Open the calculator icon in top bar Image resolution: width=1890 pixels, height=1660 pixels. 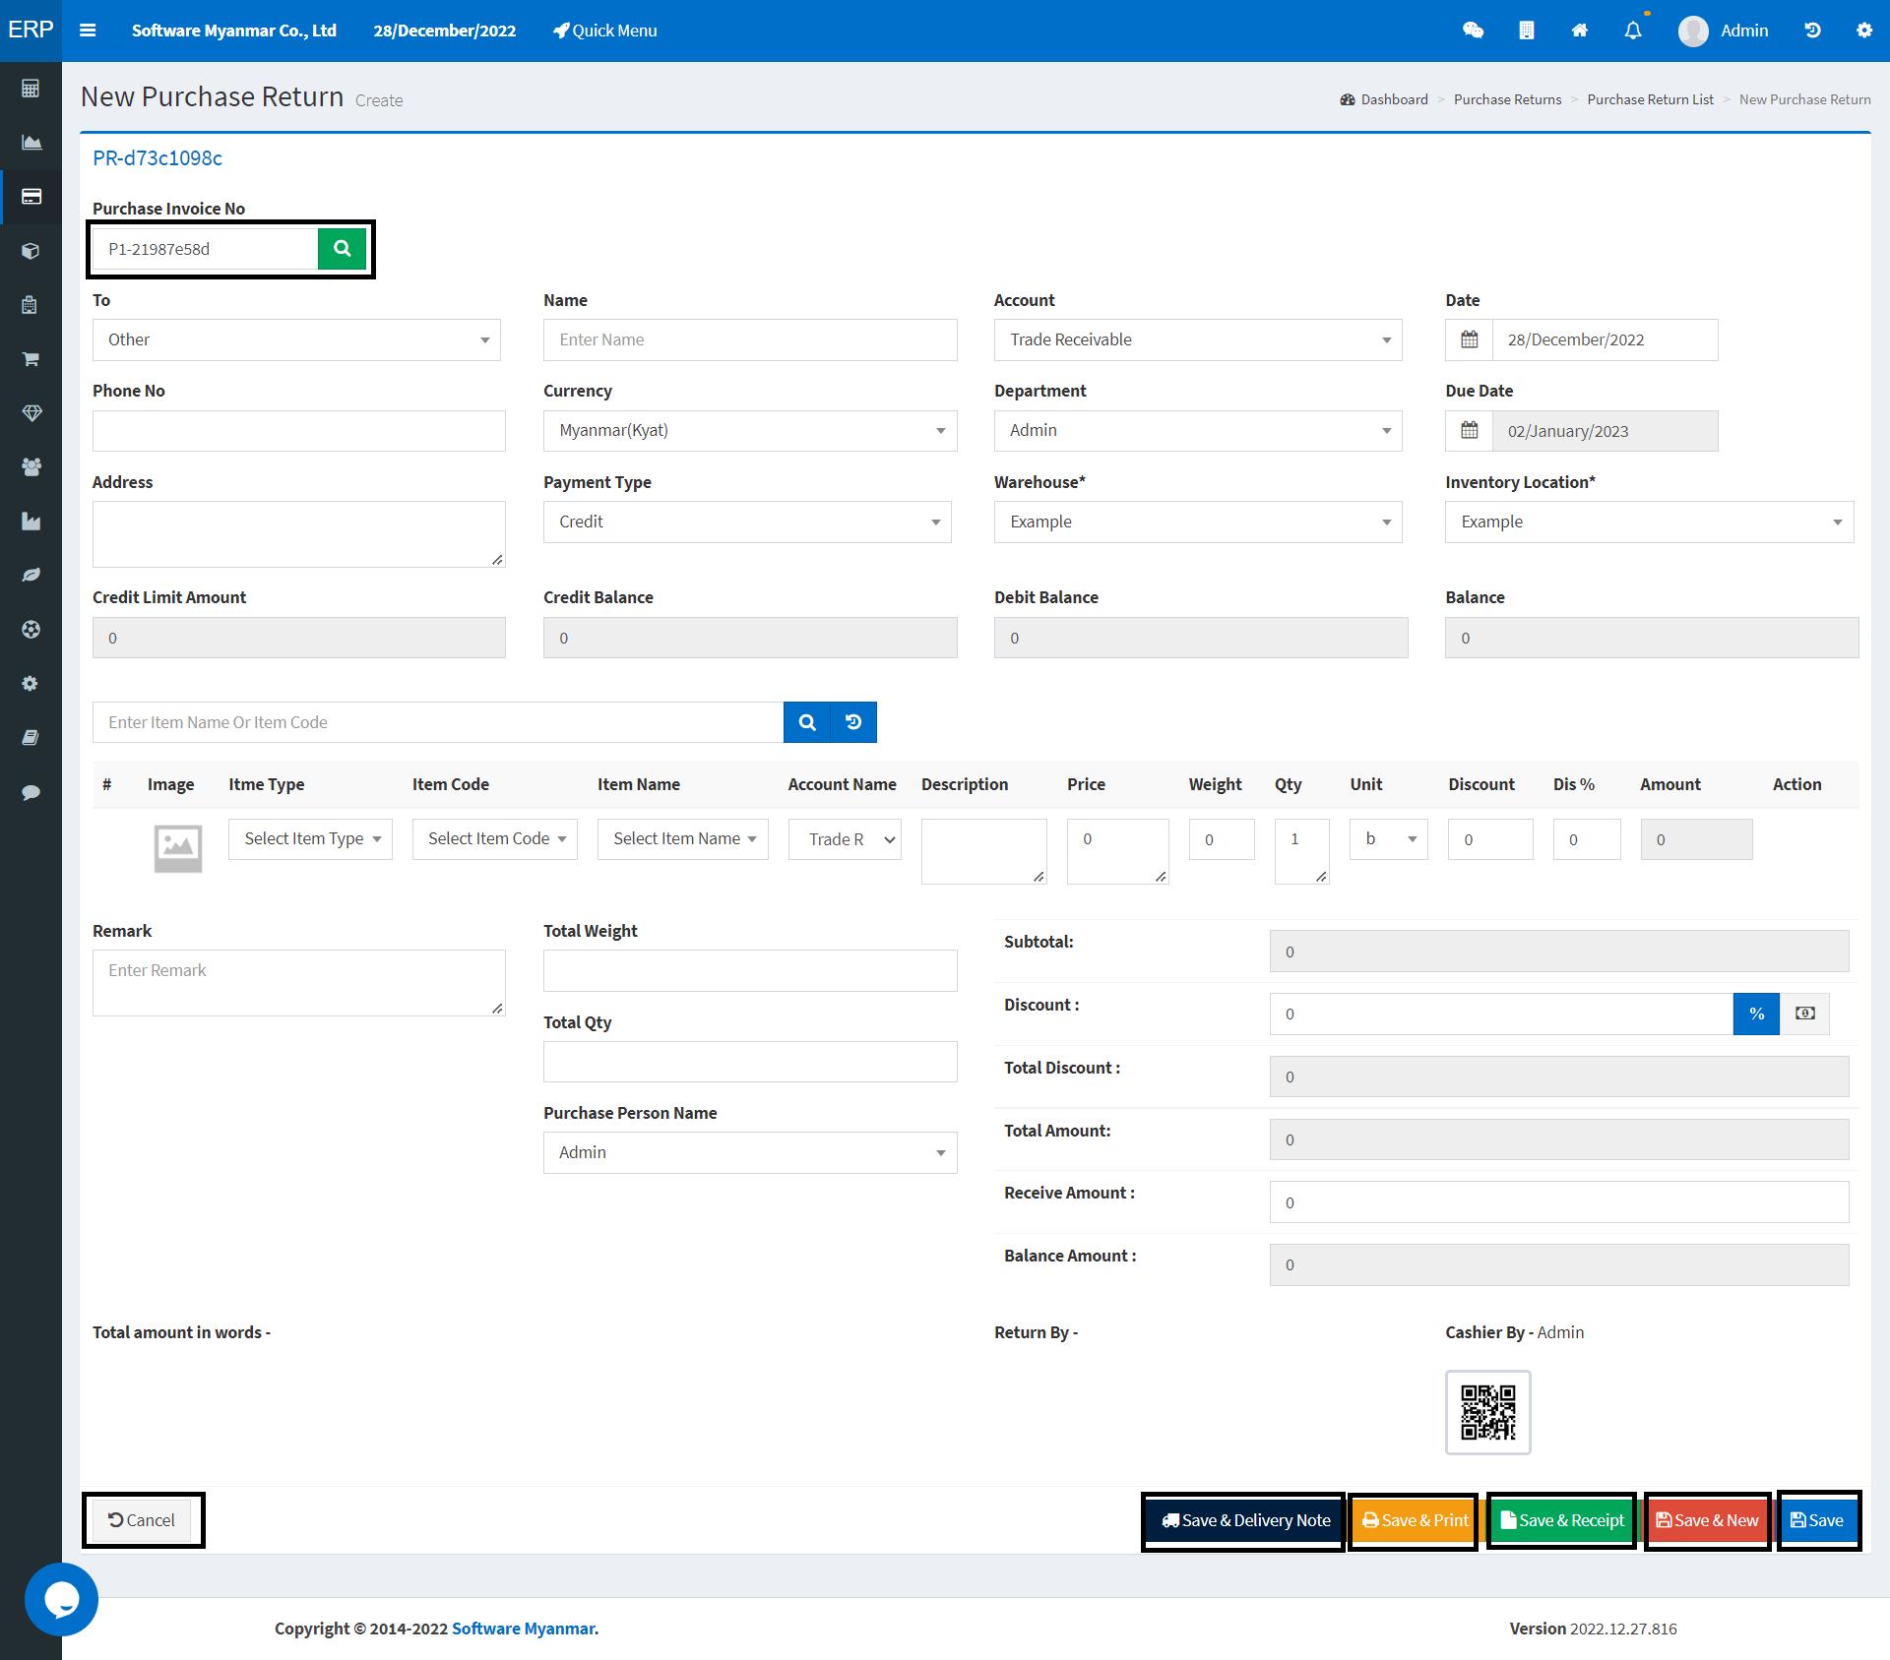click(x=1527, y=31)
